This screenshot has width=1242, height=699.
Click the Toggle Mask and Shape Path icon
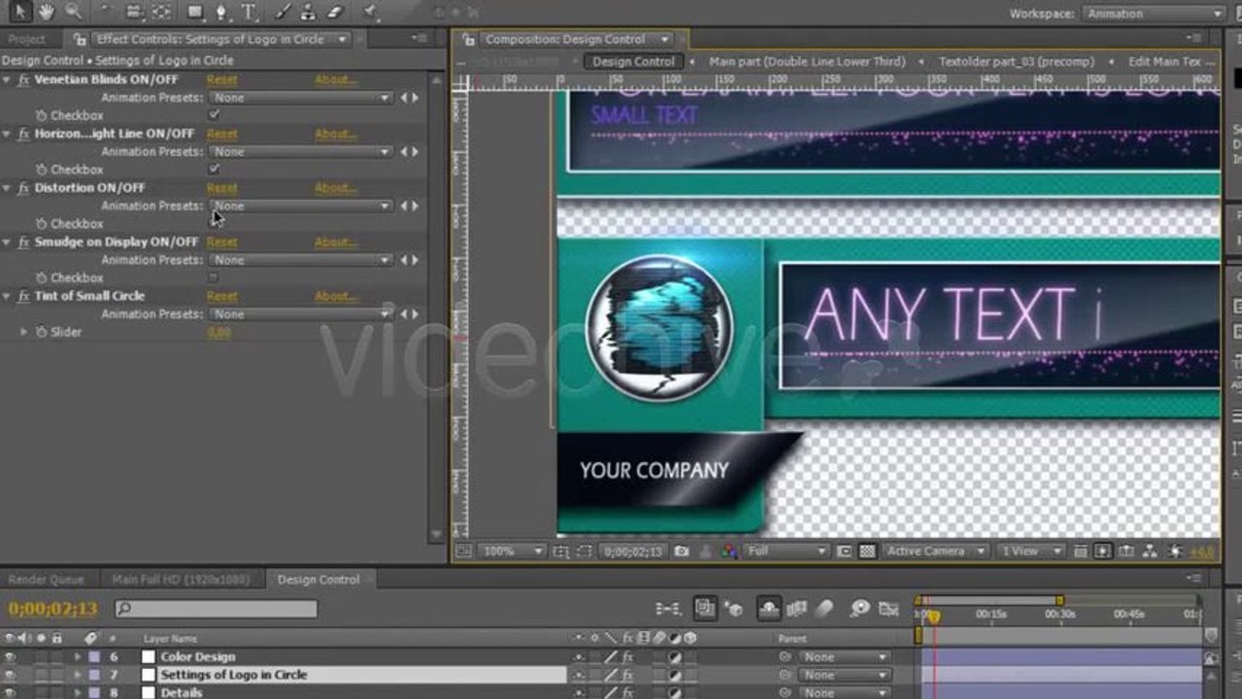click(584, 550)
